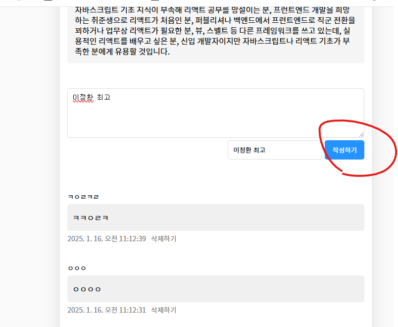Click the red-underlined word 이정환 in textarea
This screenshot has height=327, width=398.
pos(83,97)
